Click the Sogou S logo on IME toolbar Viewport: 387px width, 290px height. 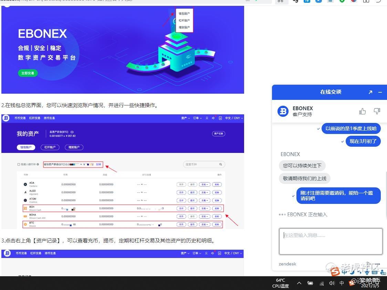click(x=335, y=271)
